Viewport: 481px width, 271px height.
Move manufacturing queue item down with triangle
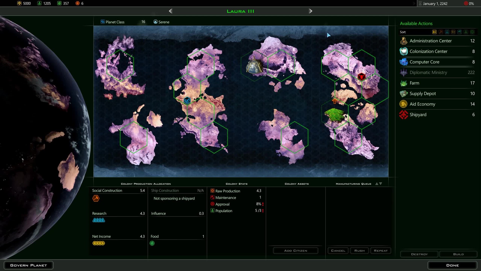(381, 184)
